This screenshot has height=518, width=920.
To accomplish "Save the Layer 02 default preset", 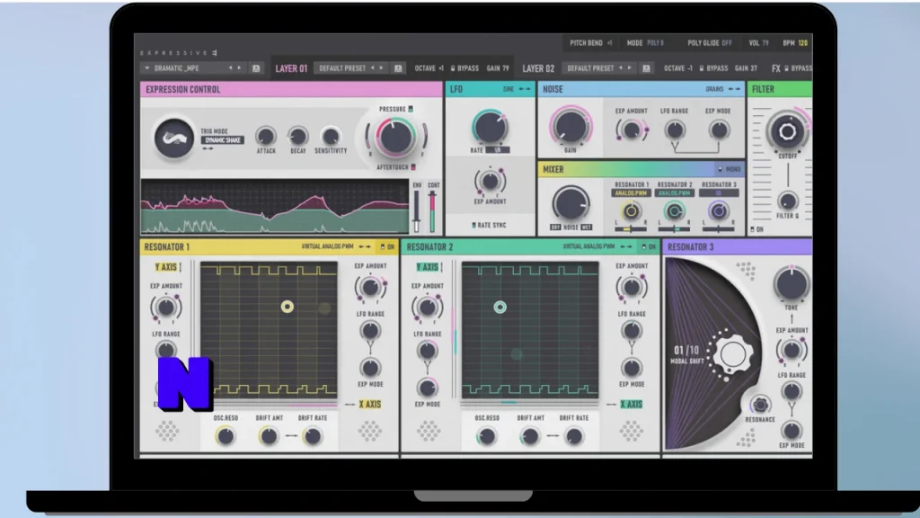I will coord(646,68).
